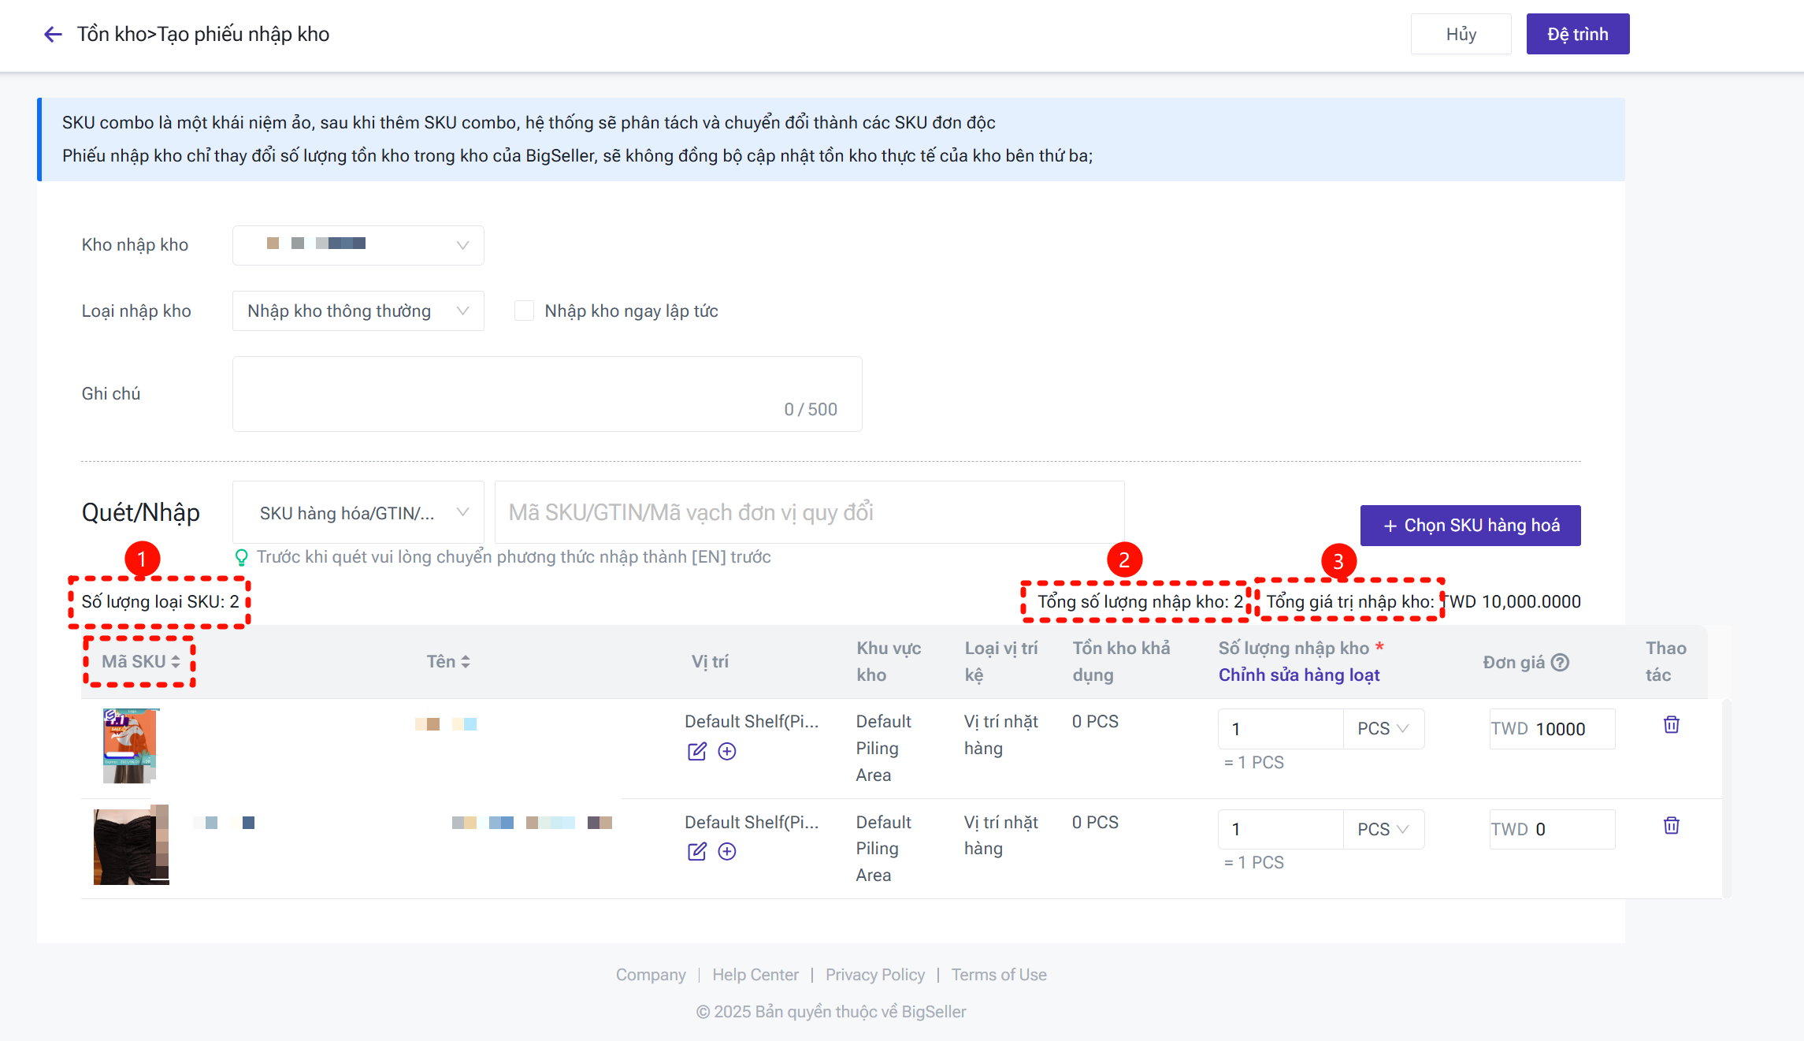Open the Chỉnh sửa hàng loạt link
Image resolution: width=1804 pixels, height=1041 pixels.
(x=1299, y=675)
